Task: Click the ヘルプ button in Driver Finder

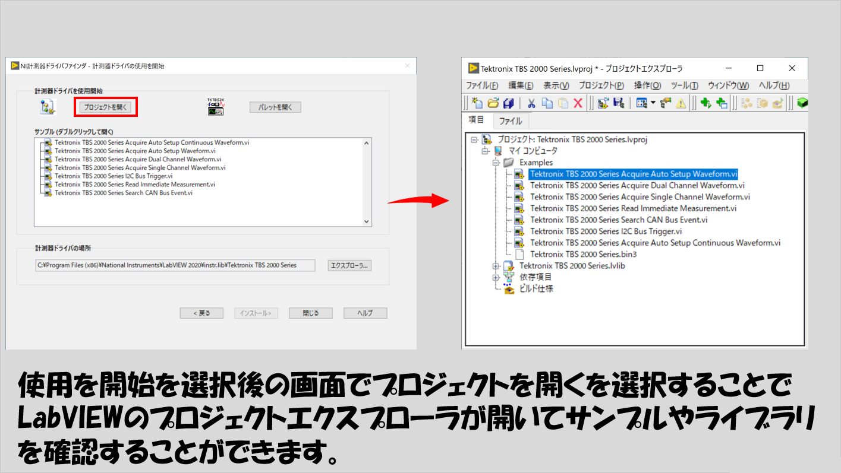Action: [365, 313]
